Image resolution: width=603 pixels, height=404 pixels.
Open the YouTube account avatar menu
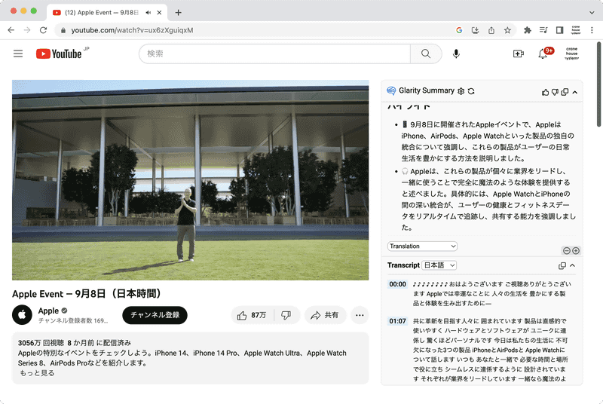[x=572, y=54]
